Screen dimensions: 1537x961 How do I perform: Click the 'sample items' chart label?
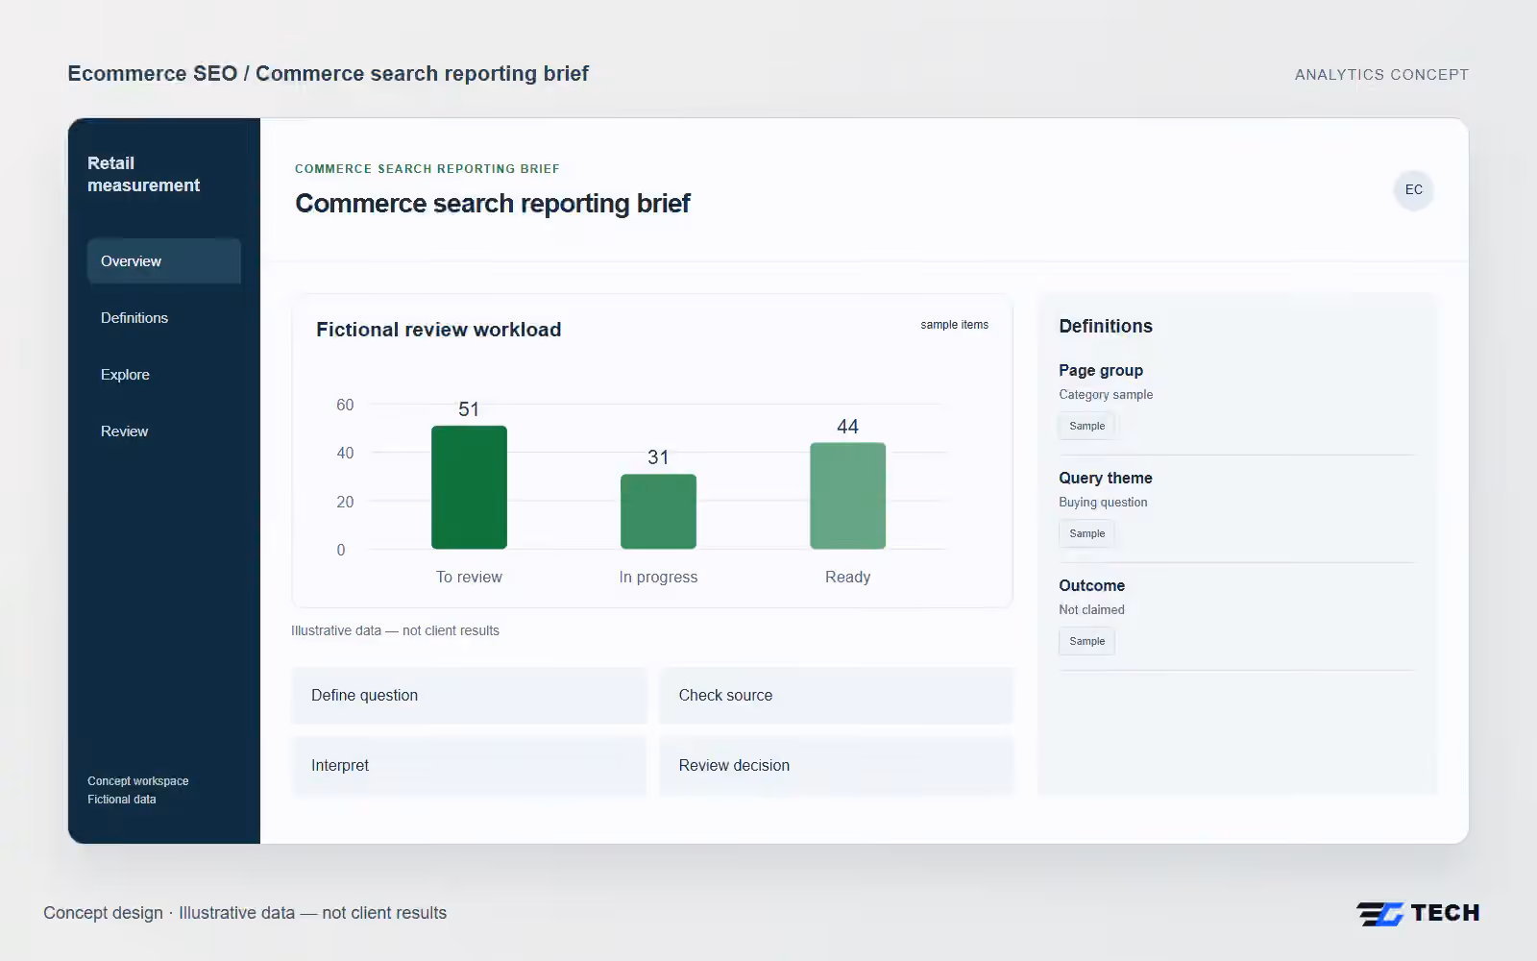pyautogui.click(x=954, y=325)
